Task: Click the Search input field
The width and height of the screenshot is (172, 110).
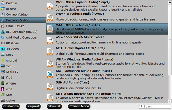Action: click(155, 106)
